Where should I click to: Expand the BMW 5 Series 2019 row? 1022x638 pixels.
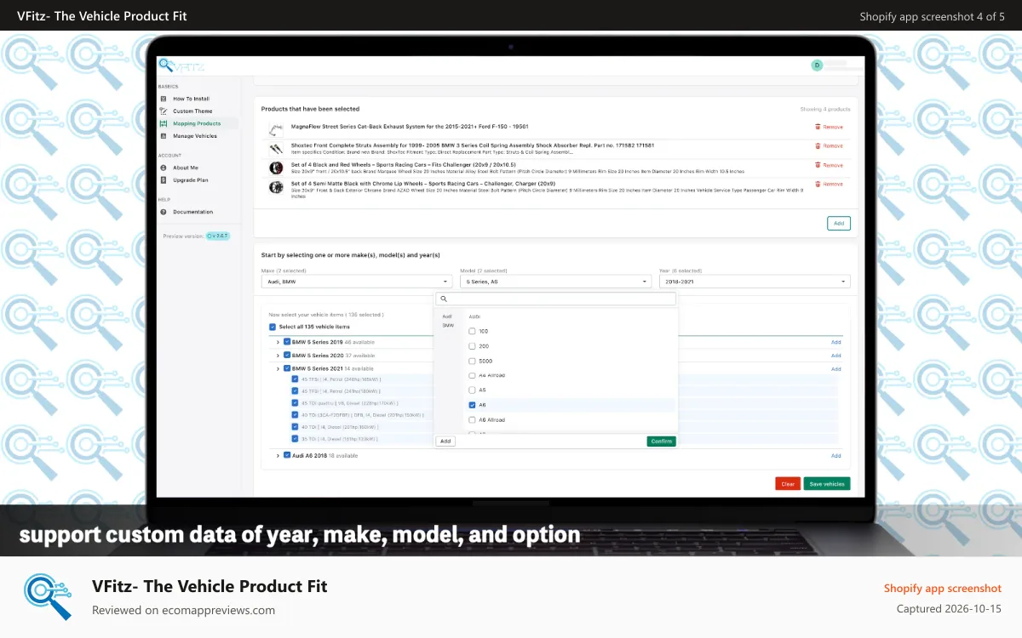tap(278, 342)
